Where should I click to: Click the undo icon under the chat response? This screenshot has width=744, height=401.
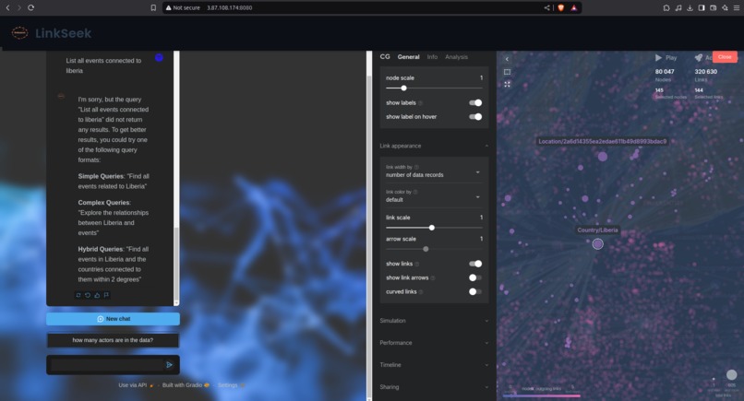tap(88, 295)
